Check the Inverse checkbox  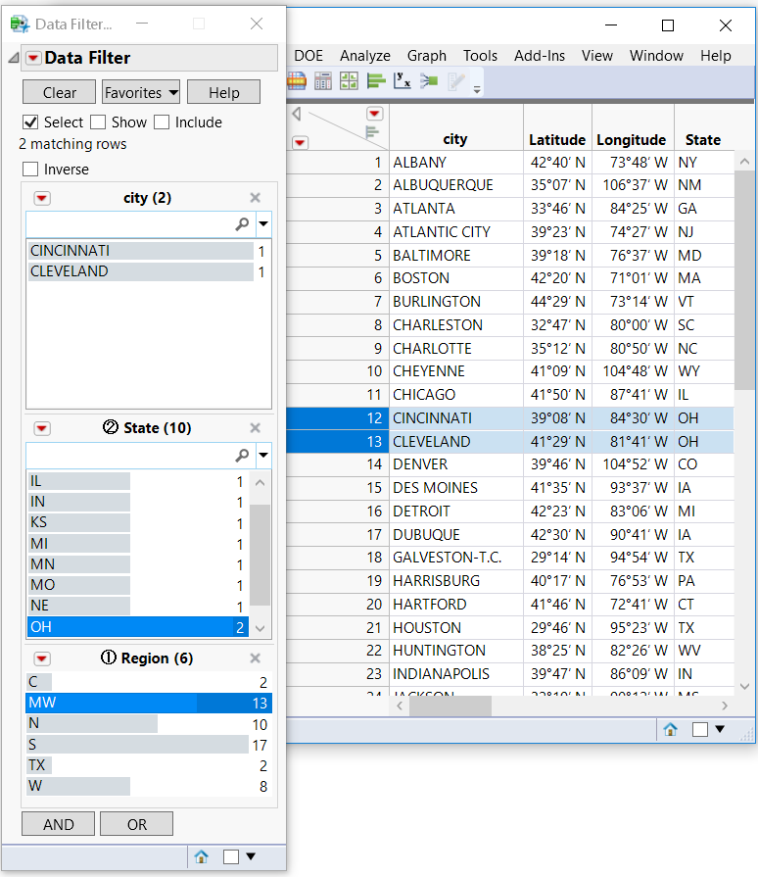[30, 170]
